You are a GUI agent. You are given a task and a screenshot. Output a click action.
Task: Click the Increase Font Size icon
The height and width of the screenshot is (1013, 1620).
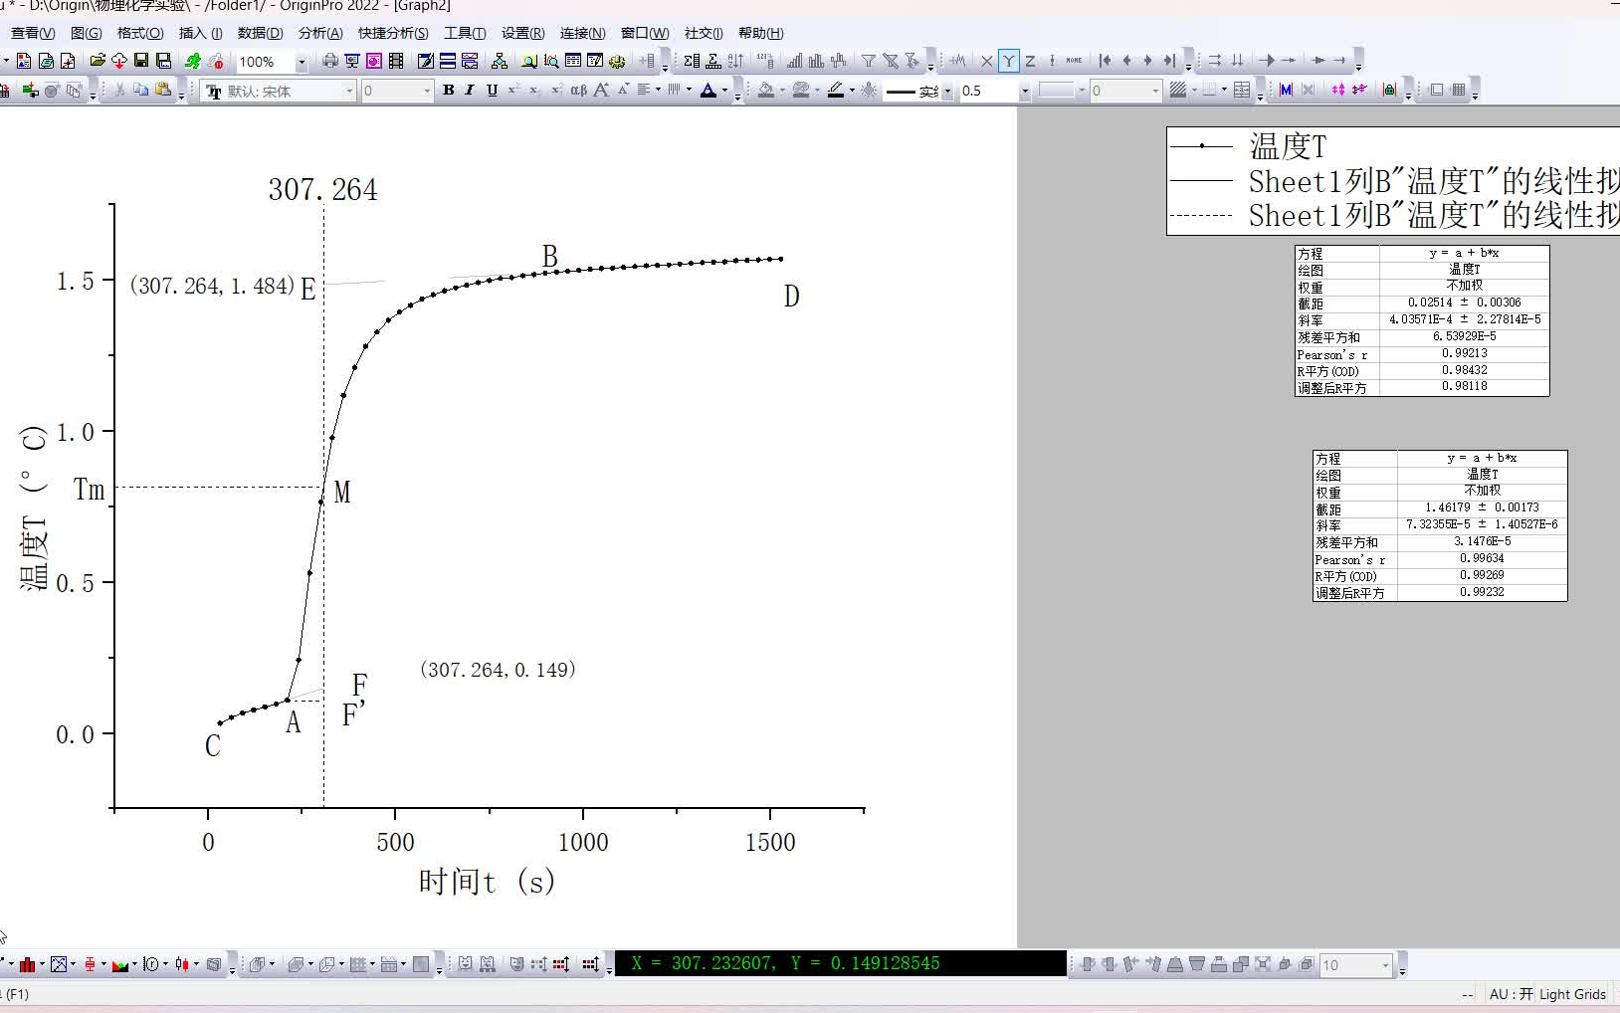pyautogui.click(x=601, y=91)
